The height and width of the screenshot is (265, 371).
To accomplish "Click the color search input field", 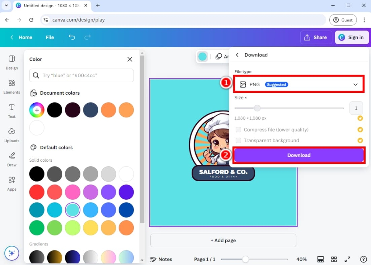I will coord(81,75).
